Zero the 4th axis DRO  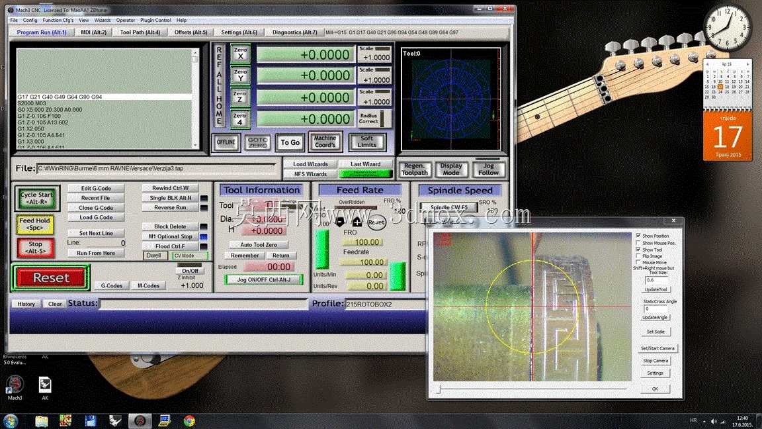point(240,119)
